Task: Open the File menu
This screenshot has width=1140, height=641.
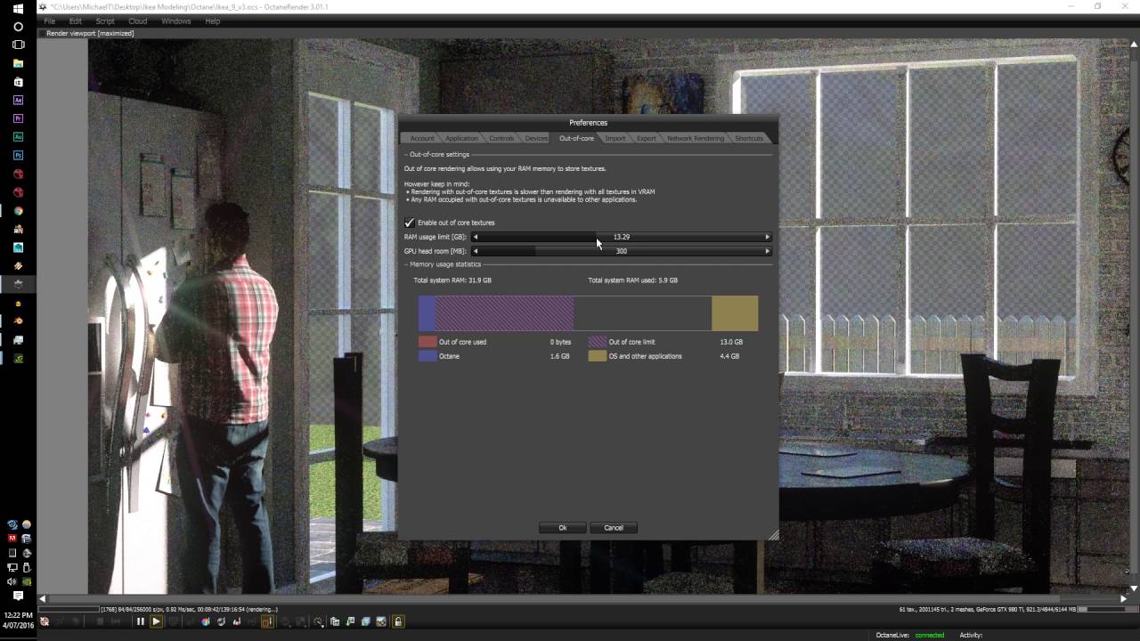Action: [x=49, y=21]
